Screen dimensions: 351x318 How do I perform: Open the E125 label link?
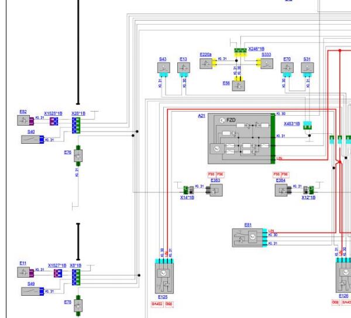163,297
